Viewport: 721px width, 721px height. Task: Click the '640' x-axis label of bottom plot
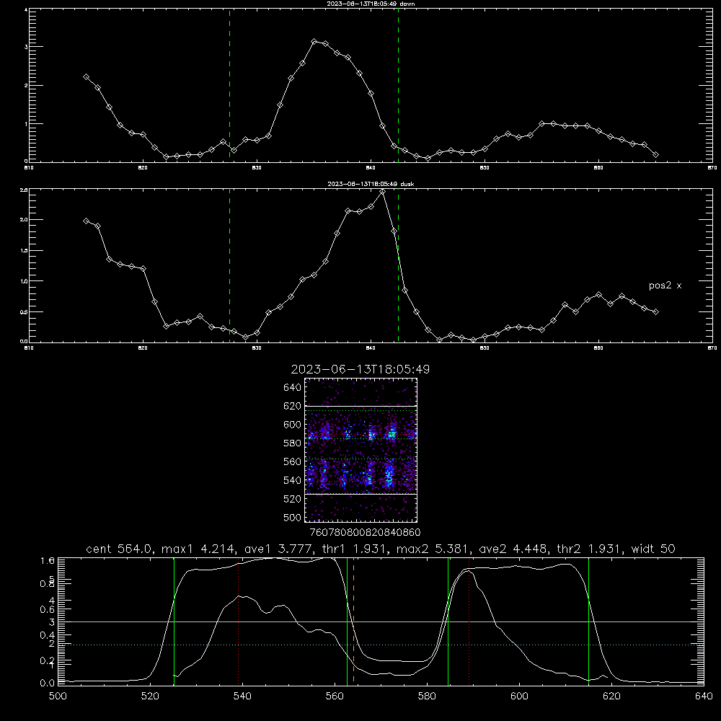coord(704,696)
